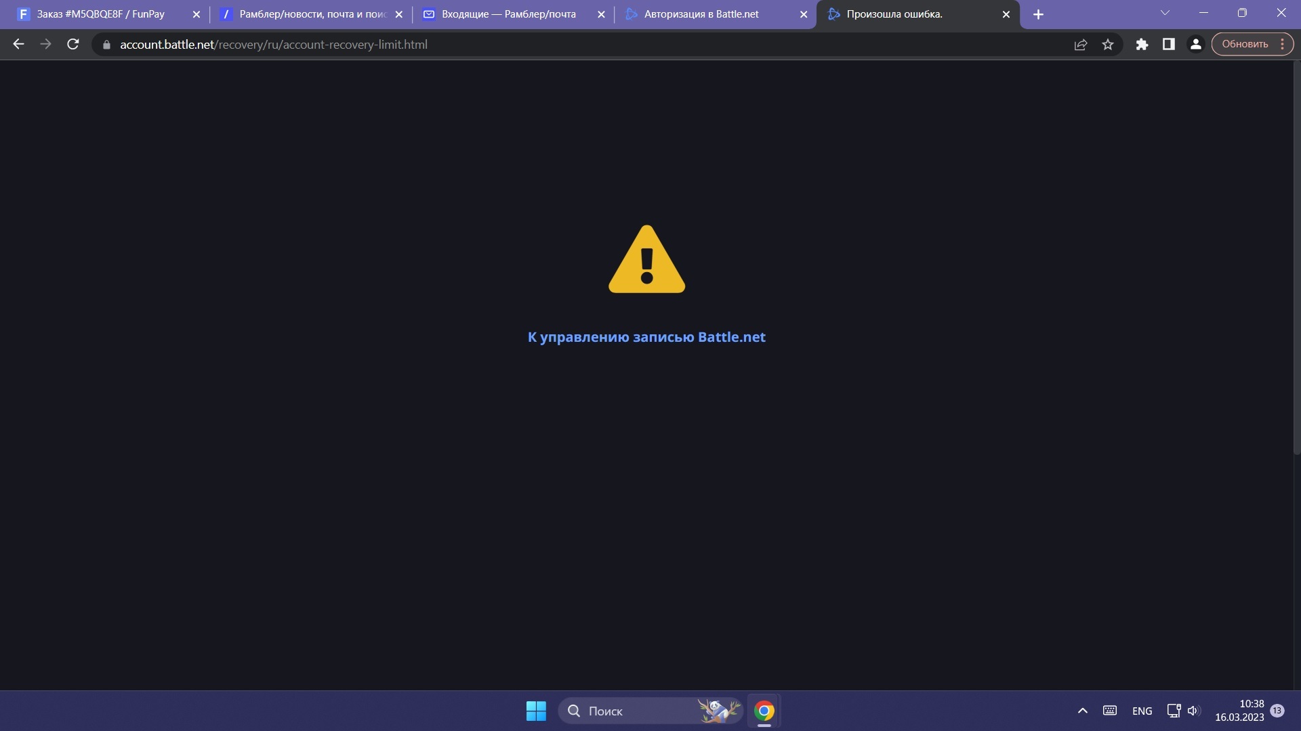
Task: Open the network status tray icon
Action: [x=1174, y=711]
